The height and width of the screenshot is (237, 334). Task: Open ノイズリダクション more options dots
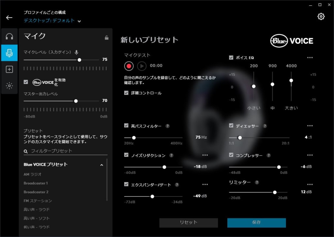click(x=205, y=155)
